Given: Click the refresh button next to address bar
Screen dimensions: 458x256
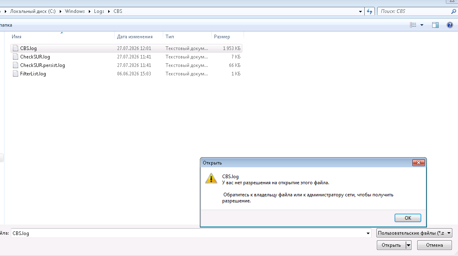Looking at the screenshot, I should pyautogui.click(x=370, y=11).
